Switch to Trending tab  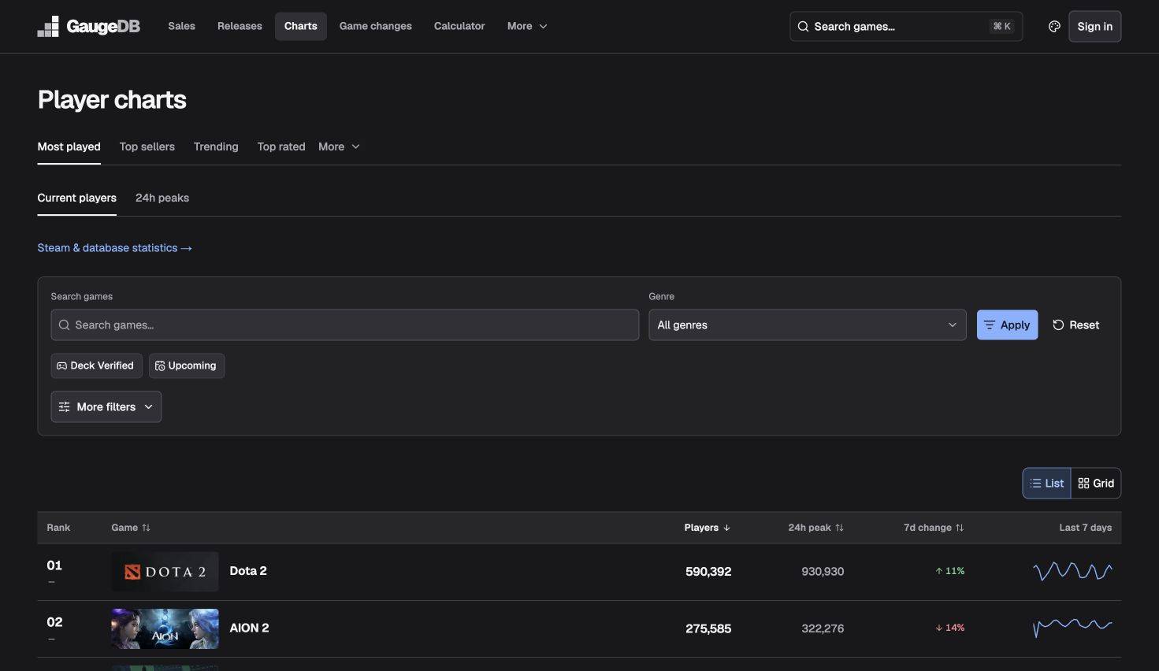point(216,146)
